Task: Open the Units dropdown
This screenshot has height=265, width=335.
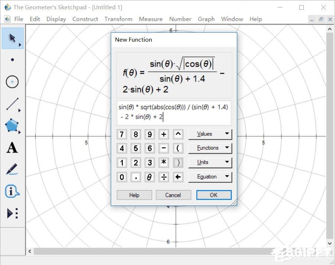Action: (210, 162)
